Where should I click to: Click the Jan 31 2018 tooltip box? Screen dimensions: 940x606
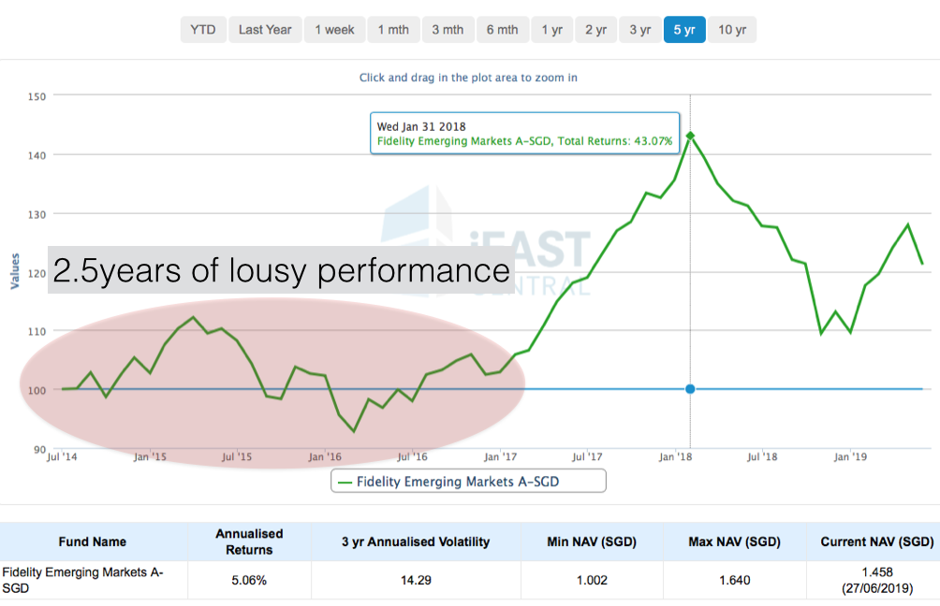coord(524,133)
